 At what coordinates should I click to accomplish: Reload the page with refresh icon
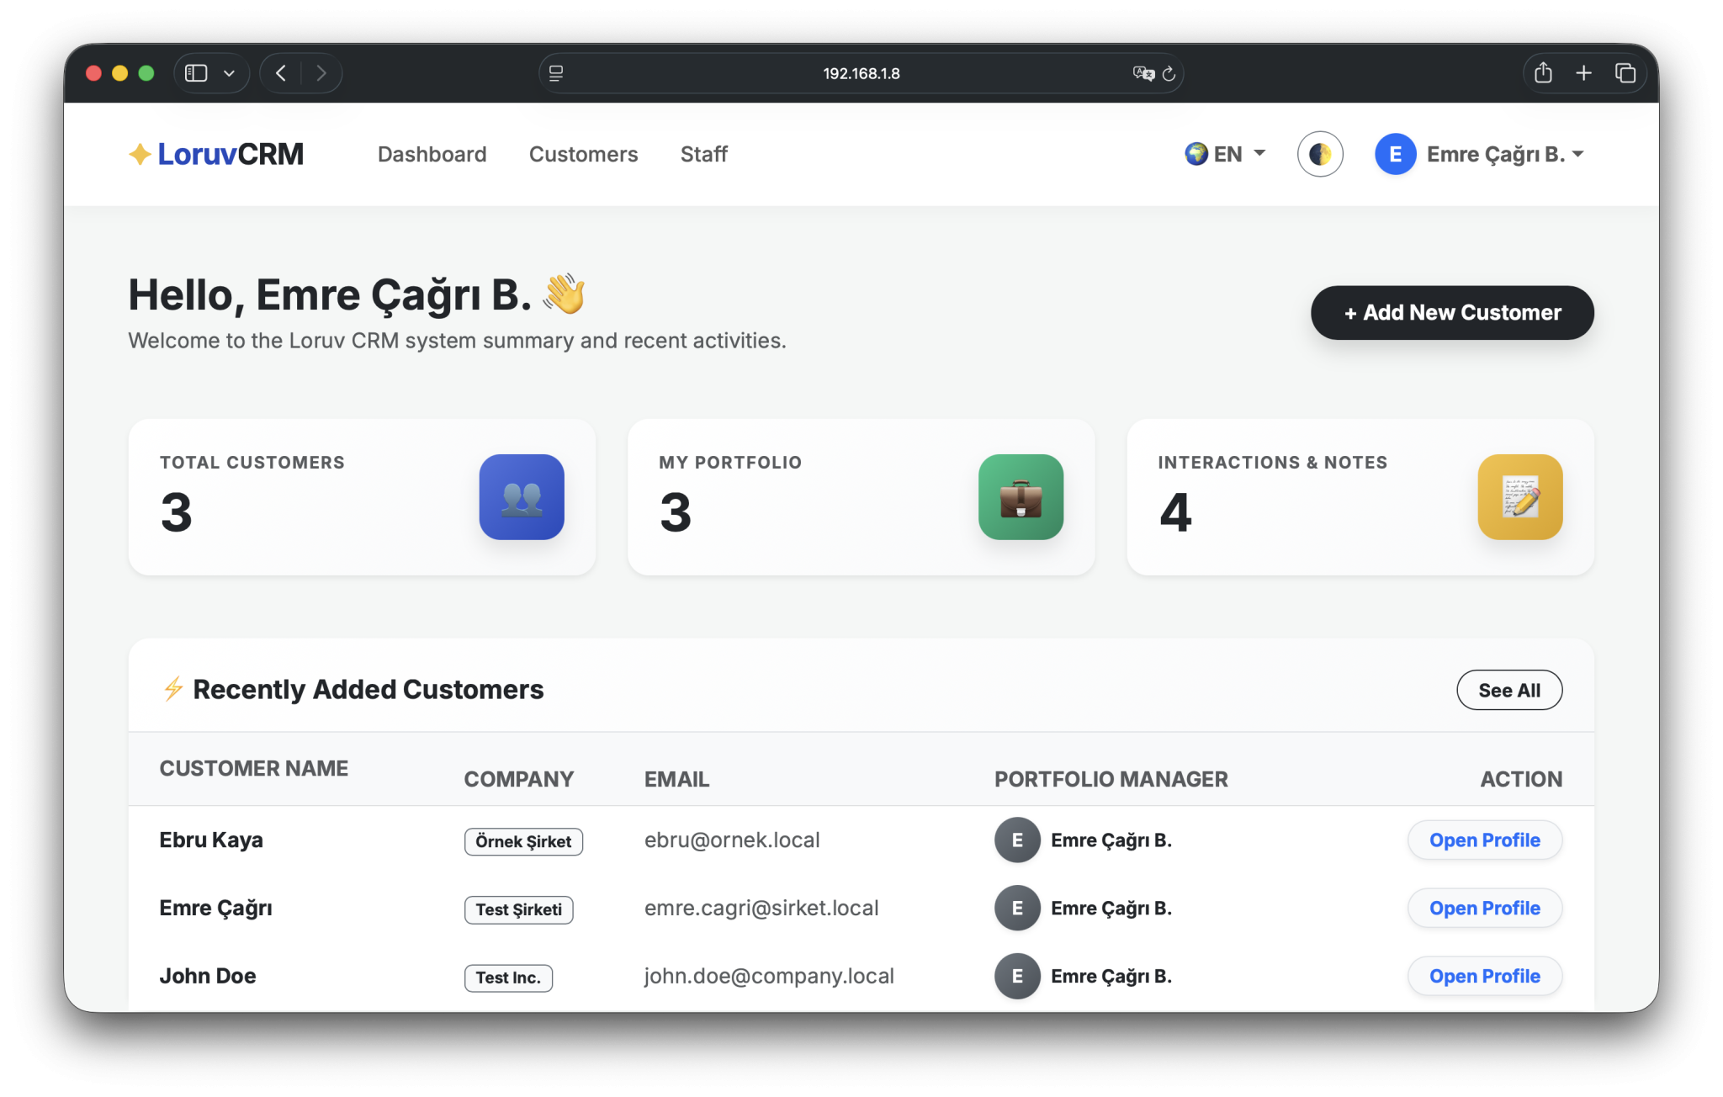tap(1169, 74)
